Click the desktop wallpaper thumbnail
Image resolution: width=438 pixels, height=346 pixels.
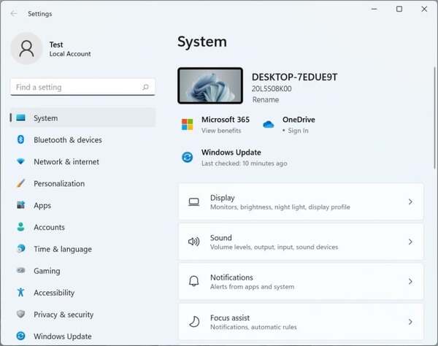(210, 85)
